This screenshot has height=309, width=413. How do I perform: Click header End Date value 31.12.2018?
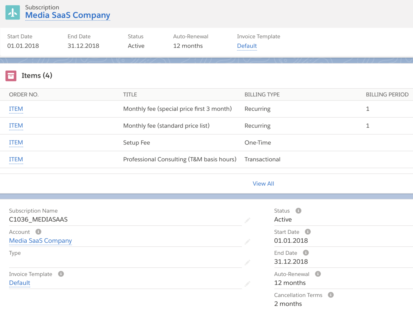(x=83, y=46)
